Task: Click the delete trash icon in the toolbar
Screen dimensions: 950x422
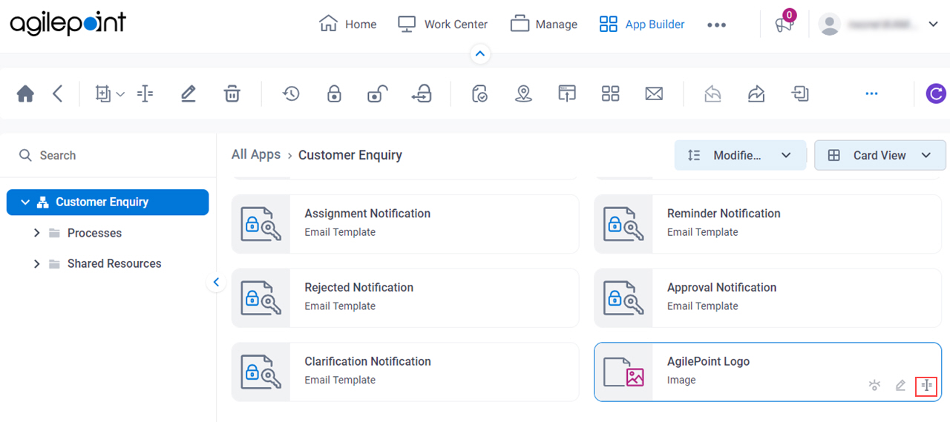Action: pyautogui.click(x=232, y=93)
